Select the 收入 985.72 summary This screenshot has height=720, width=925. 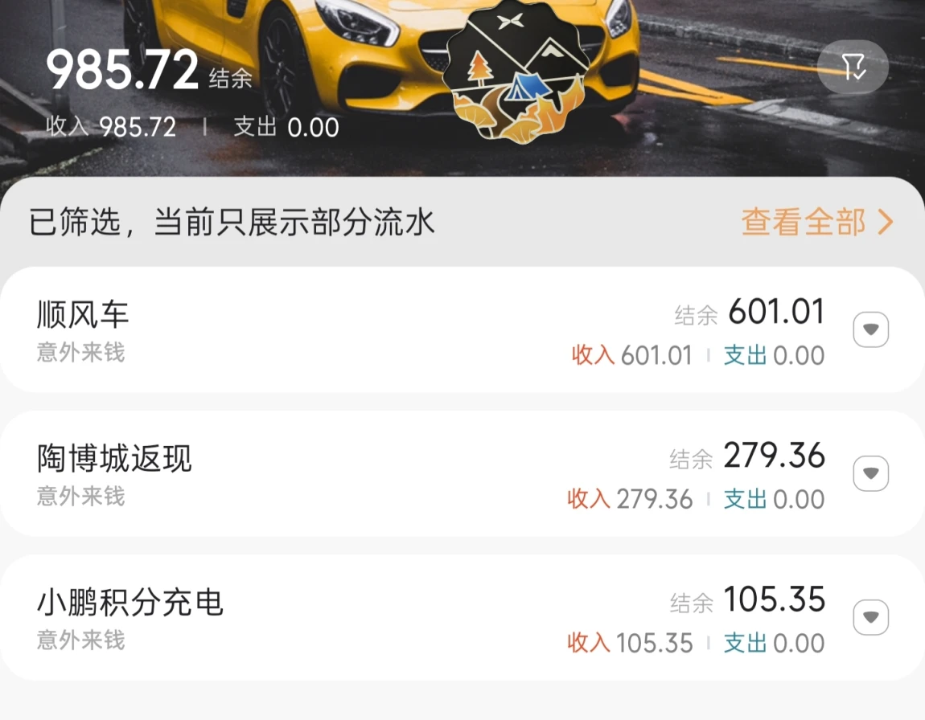(111, 127)
